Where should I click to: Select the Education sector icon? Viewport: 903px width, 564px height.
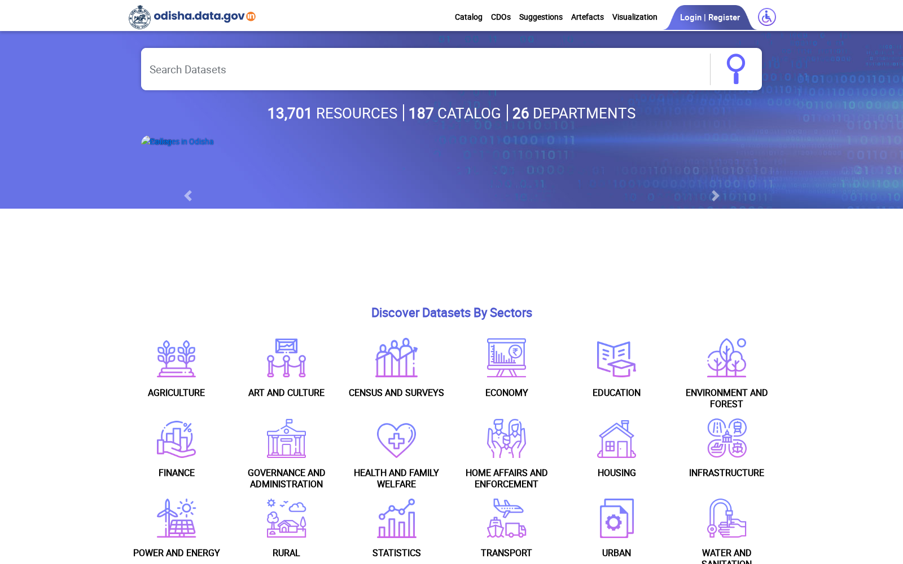point(616,359)
